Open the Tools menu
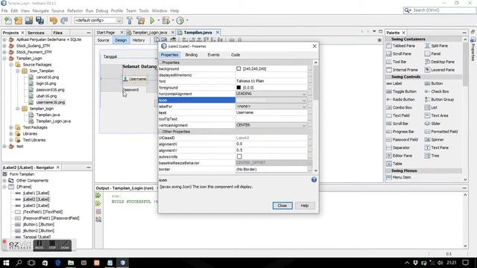The width and height of the screenshot is (477, 268). point(144,10)
